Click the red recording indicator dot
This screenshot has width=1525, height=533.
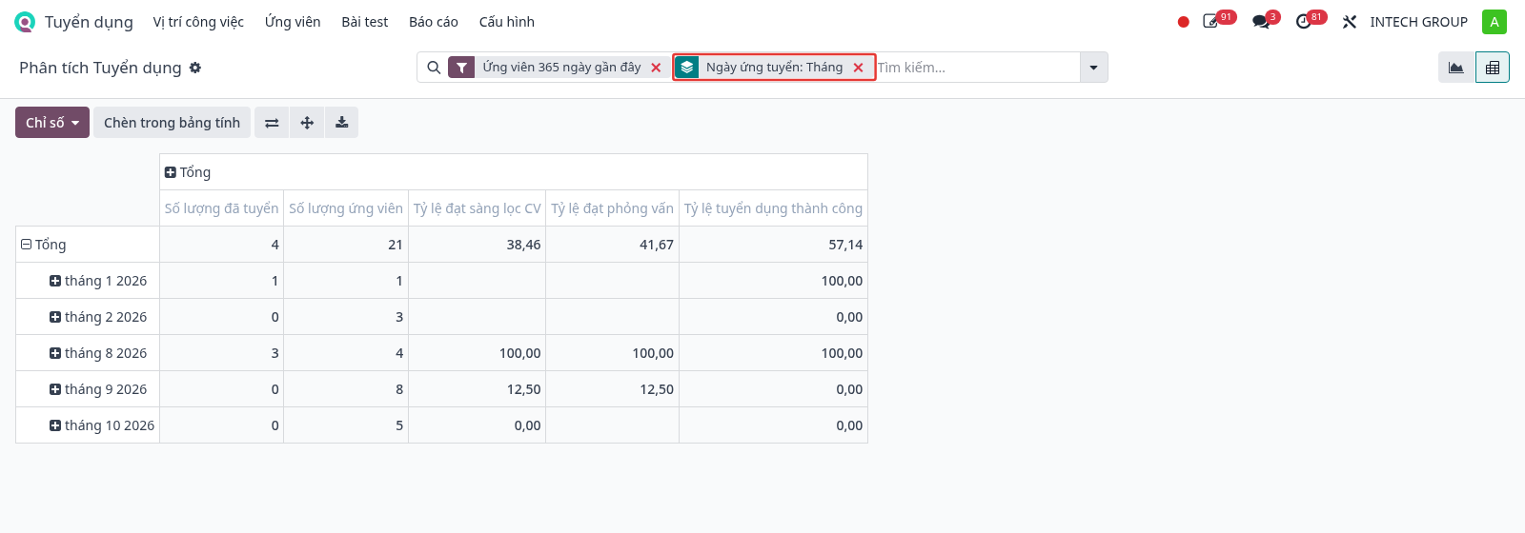click(x=1183, y=22)
